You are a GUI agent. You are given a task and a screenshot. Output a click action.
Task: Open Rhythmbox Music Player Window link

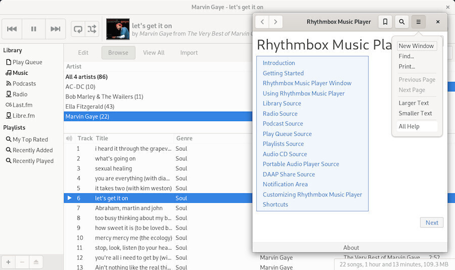(x=307, y=83)
